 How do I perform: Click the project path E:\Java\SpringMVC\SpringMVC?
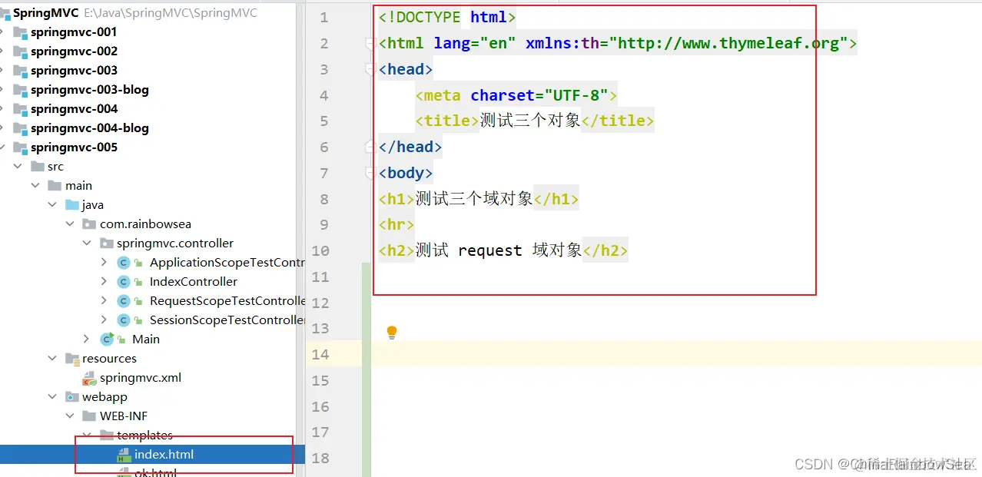(x=170, y=13)
